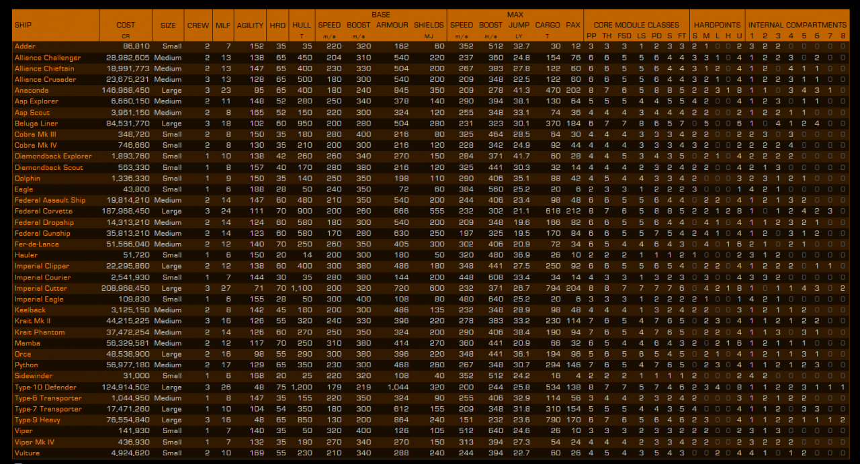This screenshot has width=860, height=464.
Task: Sort by the CREW column header
Action: [198, 25]
